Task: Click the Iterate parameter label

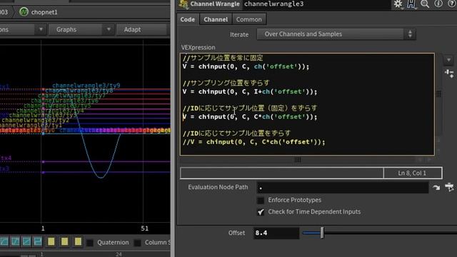Action: (x=239, y=34)
